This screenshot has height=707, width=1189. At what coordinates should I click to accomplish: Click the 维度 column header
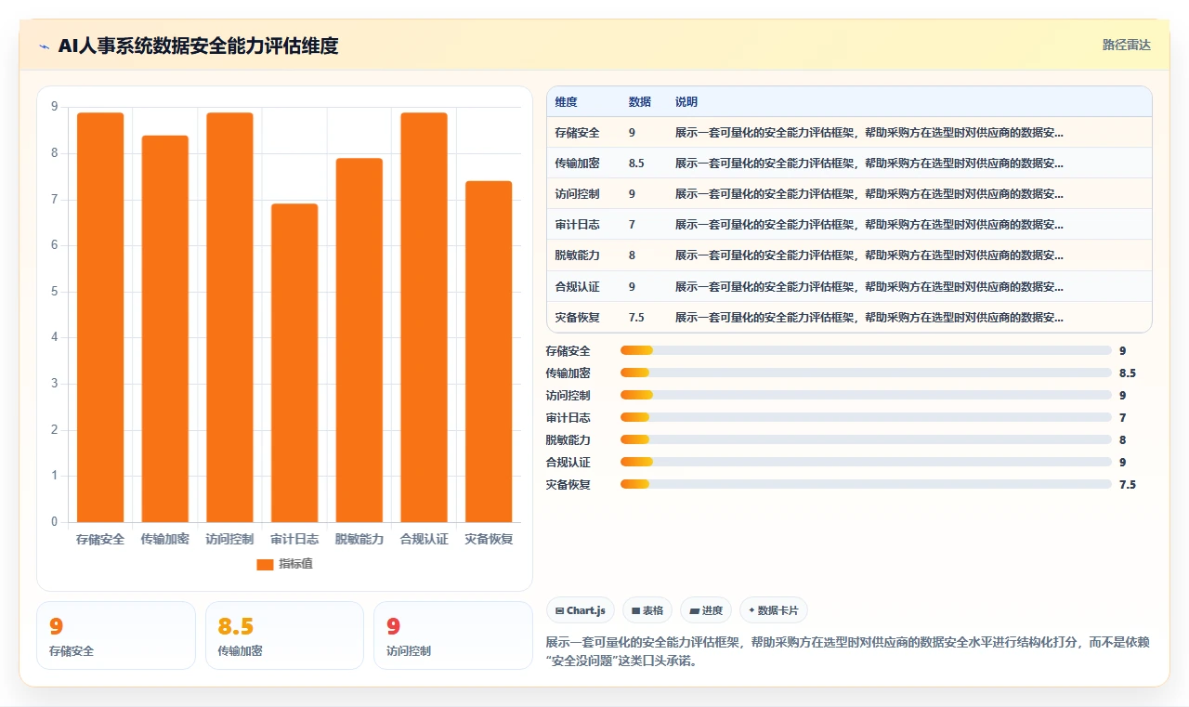566,102
